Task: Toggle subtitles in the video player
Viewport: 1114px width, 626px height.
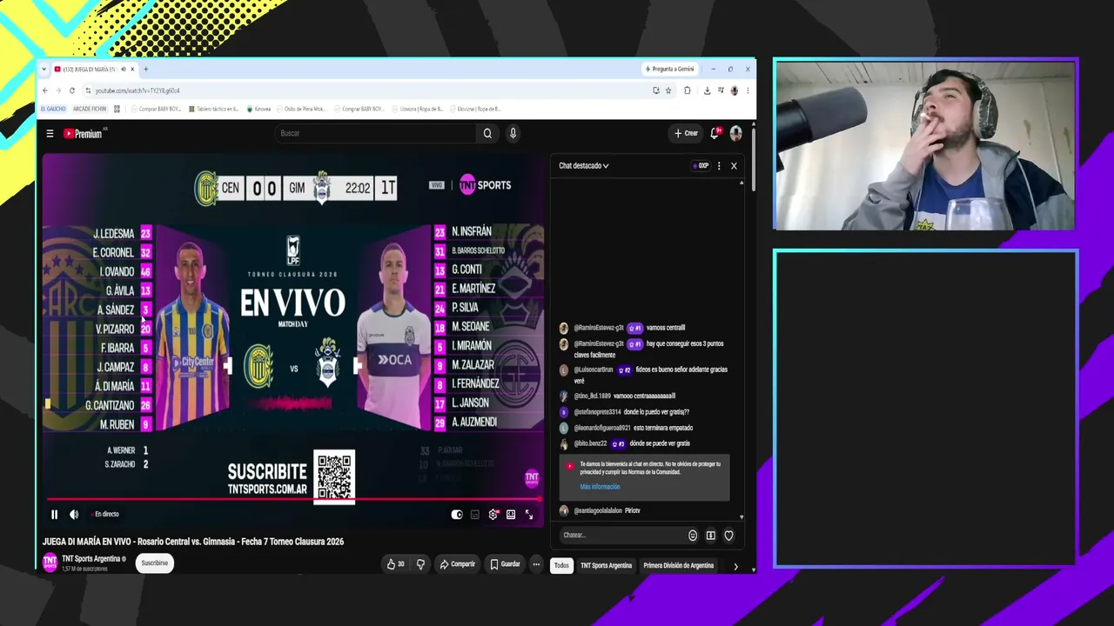Action: pos(474,514)
